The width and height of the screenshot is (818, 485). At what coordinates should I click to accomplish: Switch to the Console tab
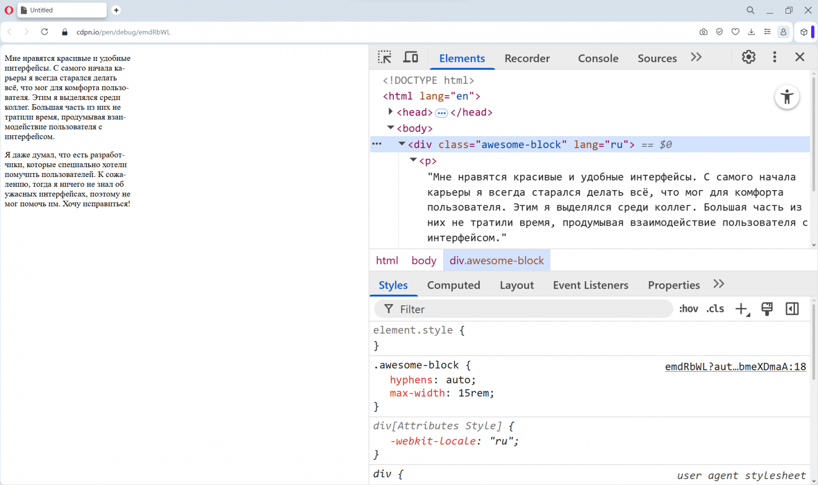point(598,58)
